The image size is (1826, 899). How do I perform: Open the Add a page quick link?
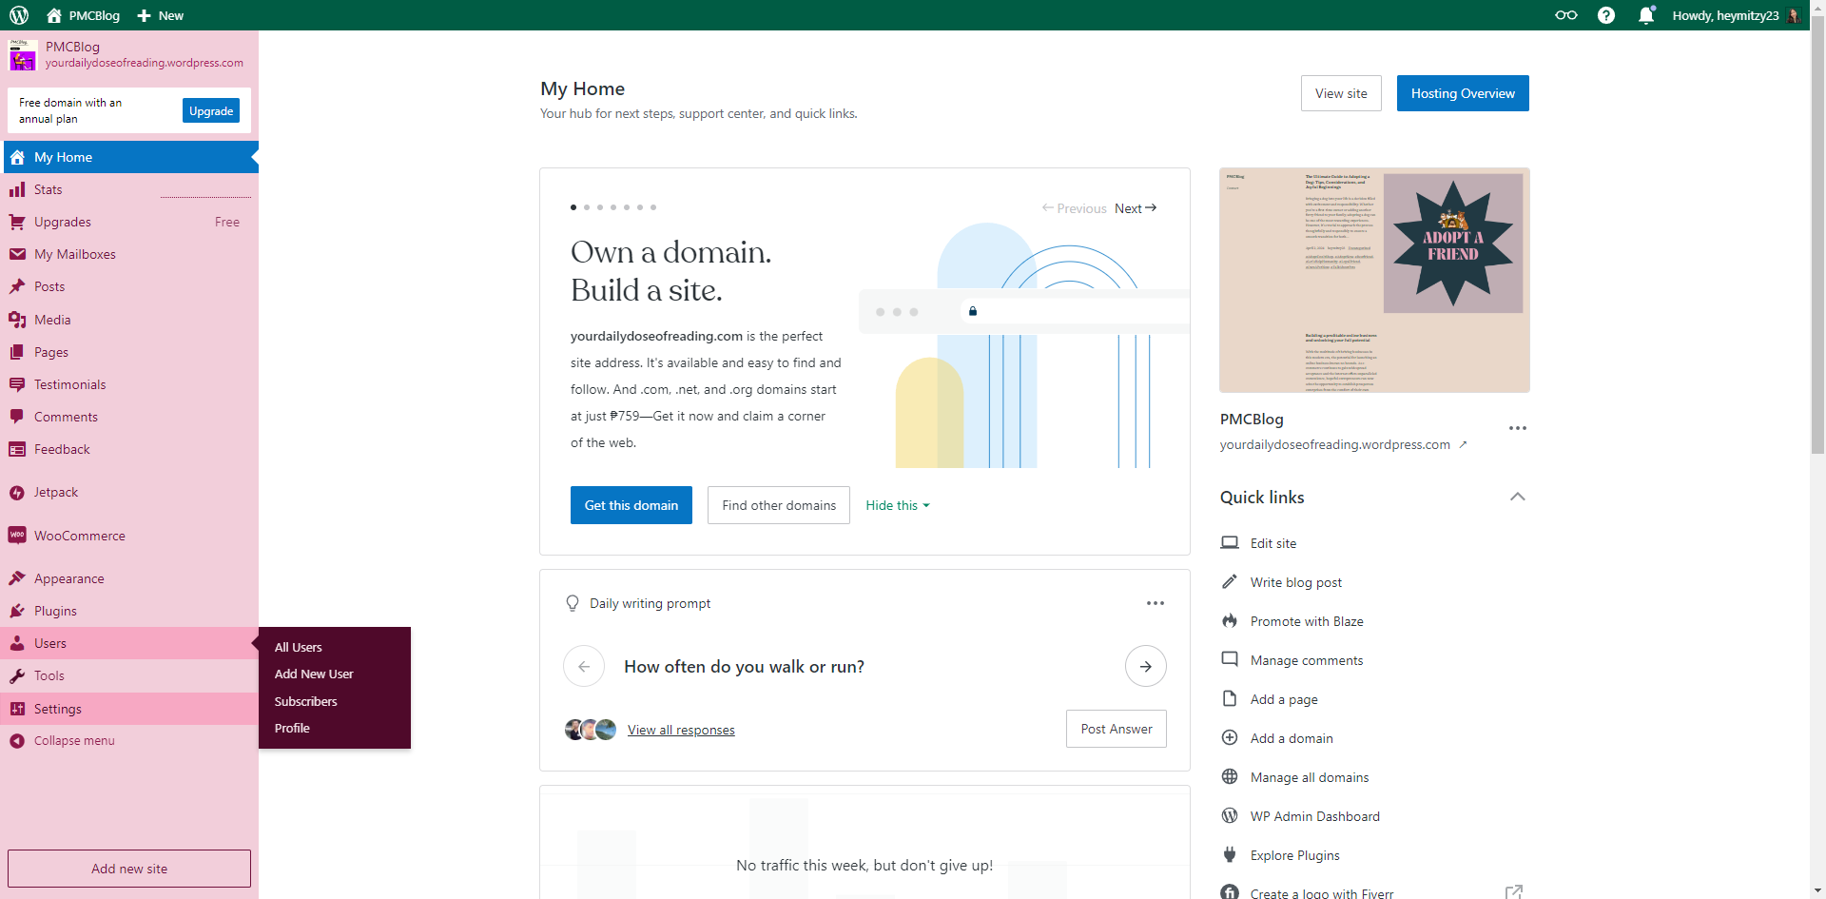coord(1284,699)
